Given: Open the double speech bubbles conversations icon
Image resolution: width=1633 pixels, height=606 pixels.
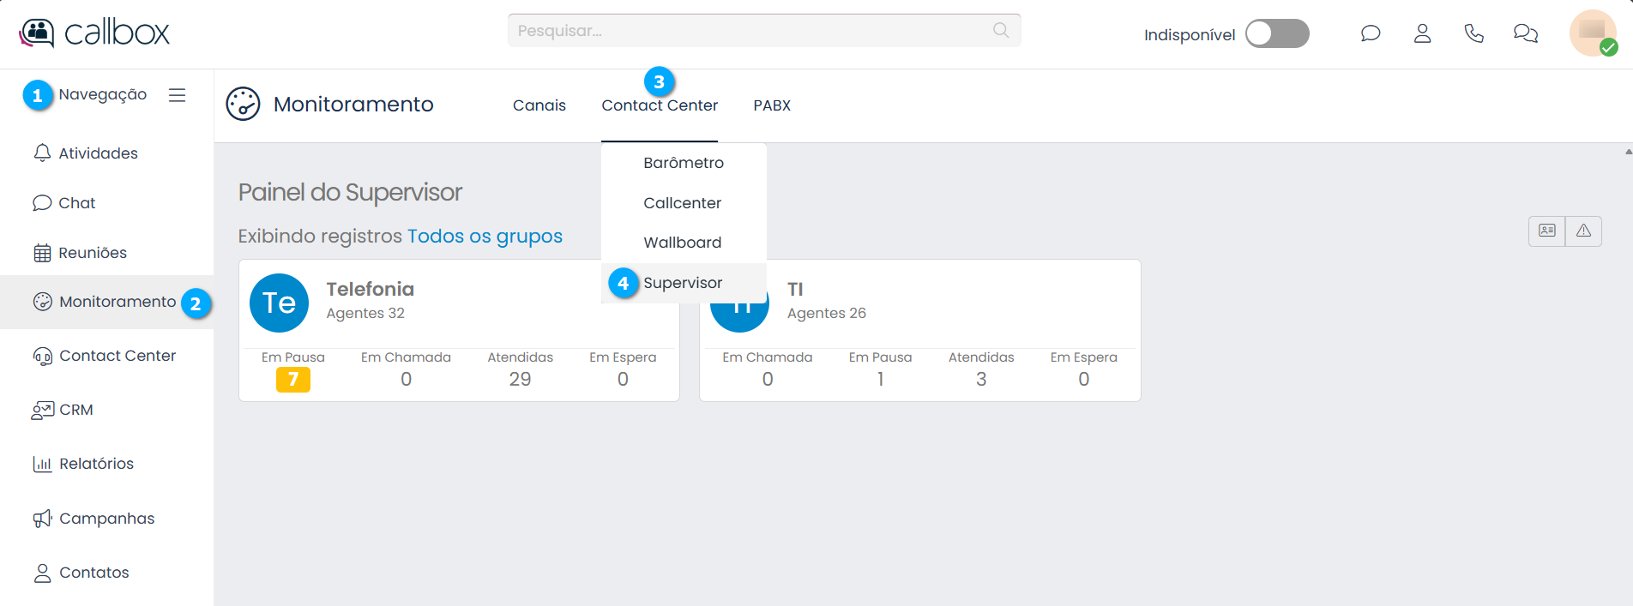Looking at the screenshot, I should [1525, 33].
